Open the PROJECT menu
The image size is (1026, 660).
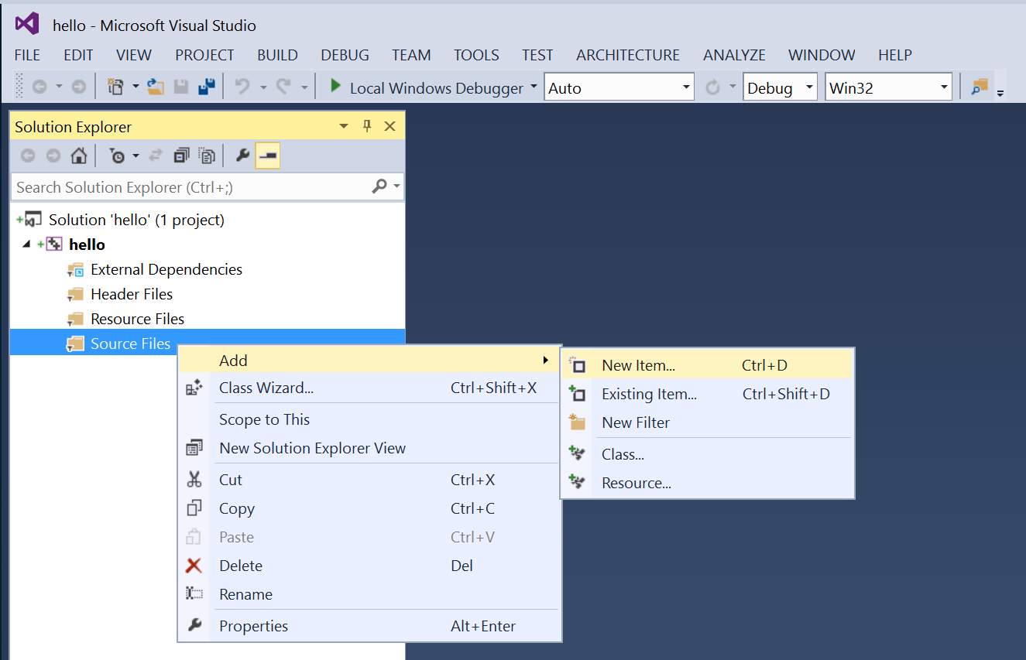(204, 55)
